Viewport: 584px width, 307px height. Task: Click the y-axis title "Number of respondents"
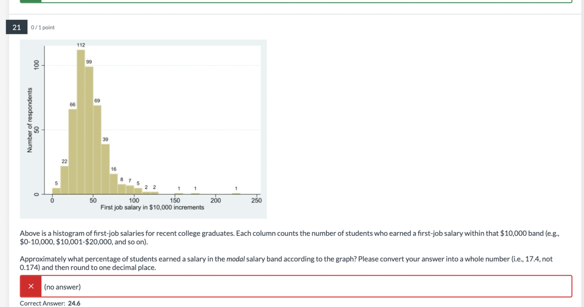[30, 120]
